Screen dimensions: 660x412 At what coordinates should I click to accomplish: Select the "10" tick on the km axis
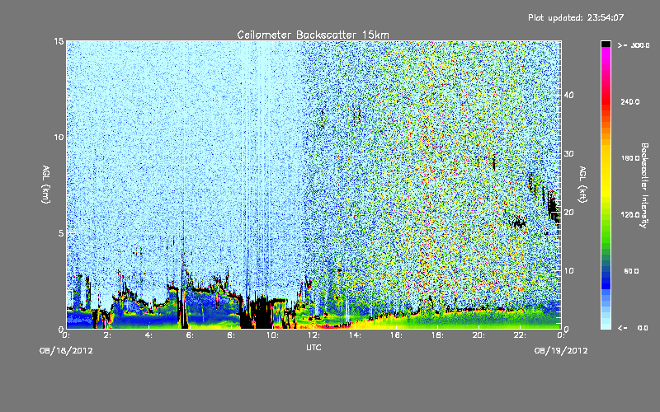coord(59,137)
